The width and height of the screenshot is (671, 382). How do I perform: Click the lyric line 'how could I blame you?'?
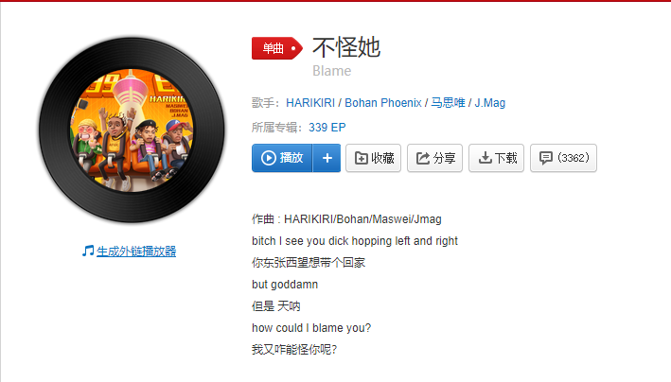[x=311, y=328]
